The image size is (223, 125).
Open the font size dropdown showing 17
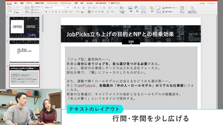(x=70, y=8)
